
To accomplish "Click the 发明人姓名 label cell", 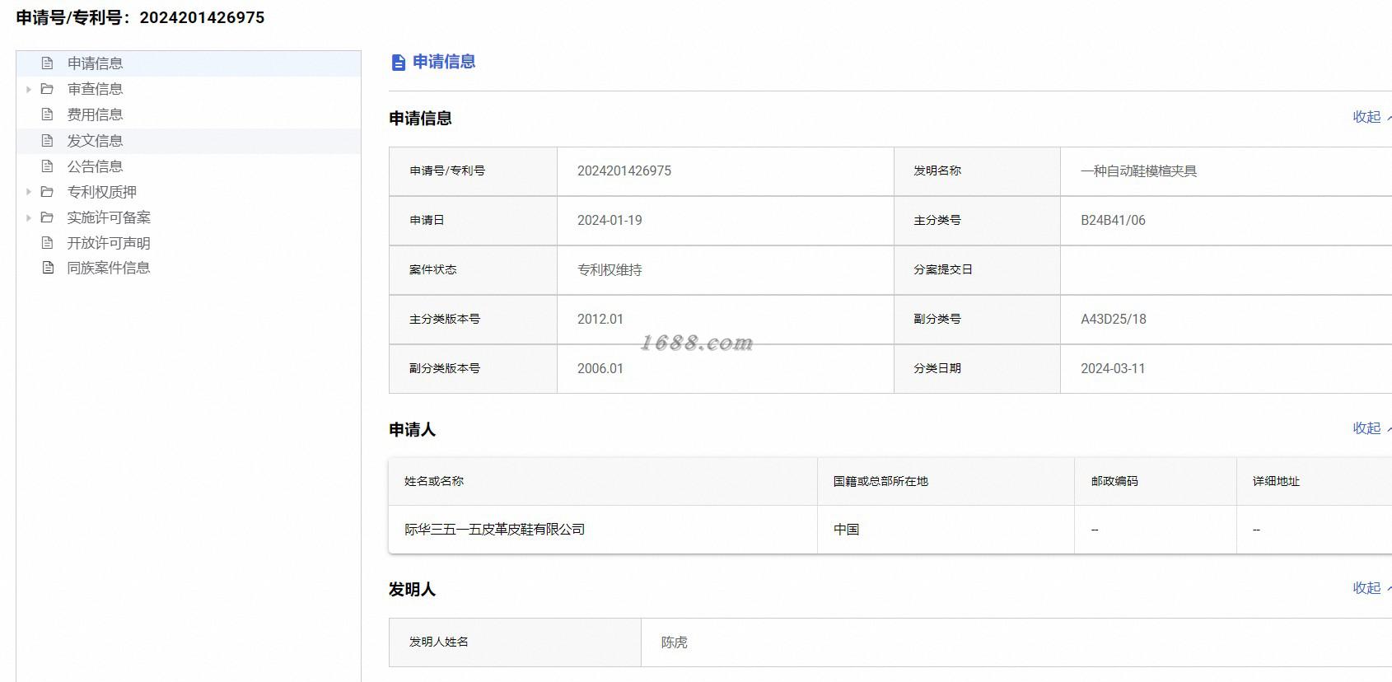I will pos(515,642).
